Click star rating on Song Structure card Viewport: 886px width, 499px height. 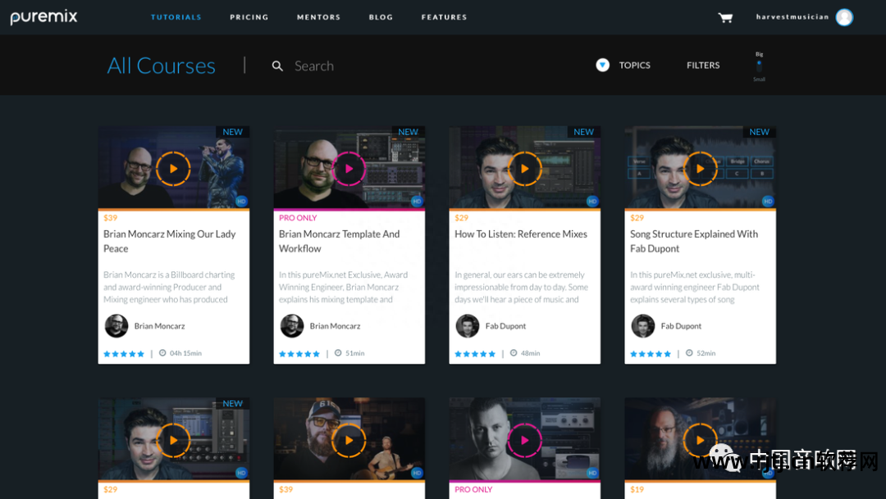pyautogui.click(x=651, y=354)
